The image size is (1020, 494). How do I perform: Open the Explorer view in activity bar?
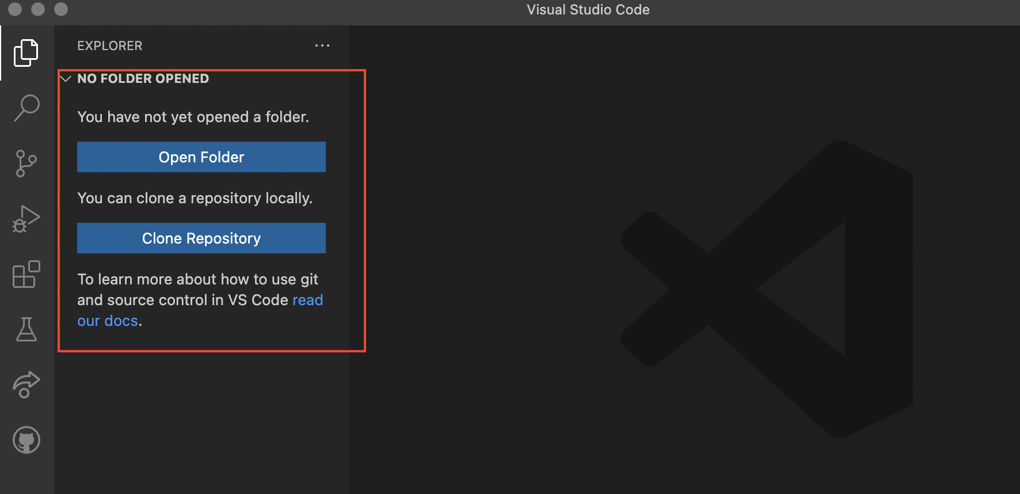point(26,53)
